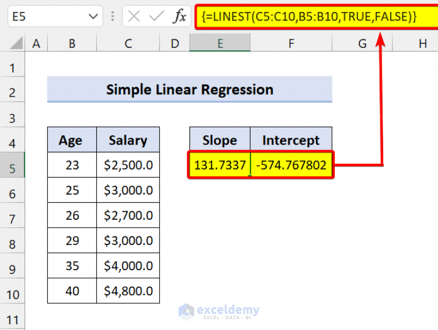Click the LINEST formula in formula bar
Image resolution: width=438 pixels, height=330 pixels.
[x=309, y=17]
